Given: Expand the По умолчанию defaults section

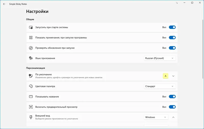Looking at the screenshot, I should coord(173,76).
